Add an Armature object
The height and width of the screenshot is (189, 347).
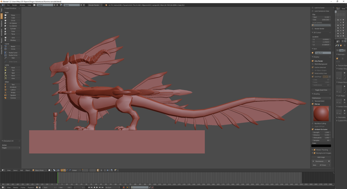(13, 87)
